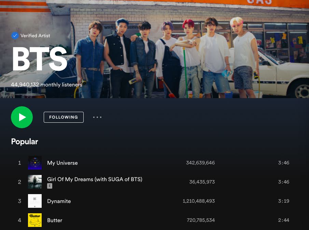The image size is (309, 230).
Task: Select the Dynamite track title
Action: 59,201
